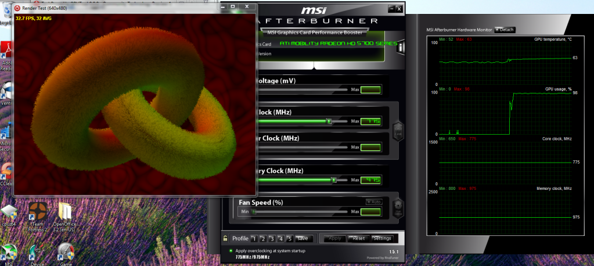The width and height of the screenshot is (594, 266).
Task: Click the '775MHz/975MHz' startup clock text
Action: pos(253,258)
